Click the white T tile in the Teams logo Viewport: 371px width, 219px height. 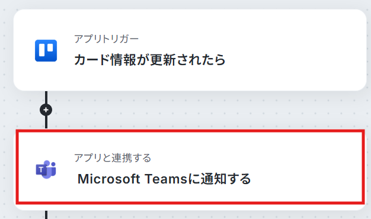click(41, 170)
